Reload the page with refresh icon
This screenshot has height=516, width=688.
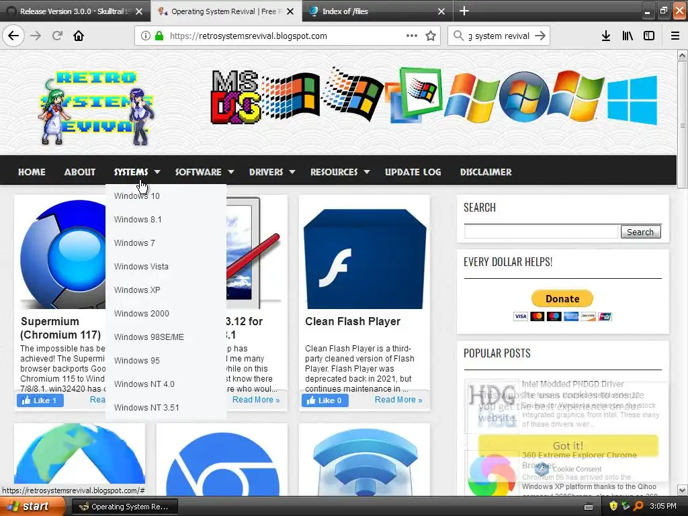(57, 36)
